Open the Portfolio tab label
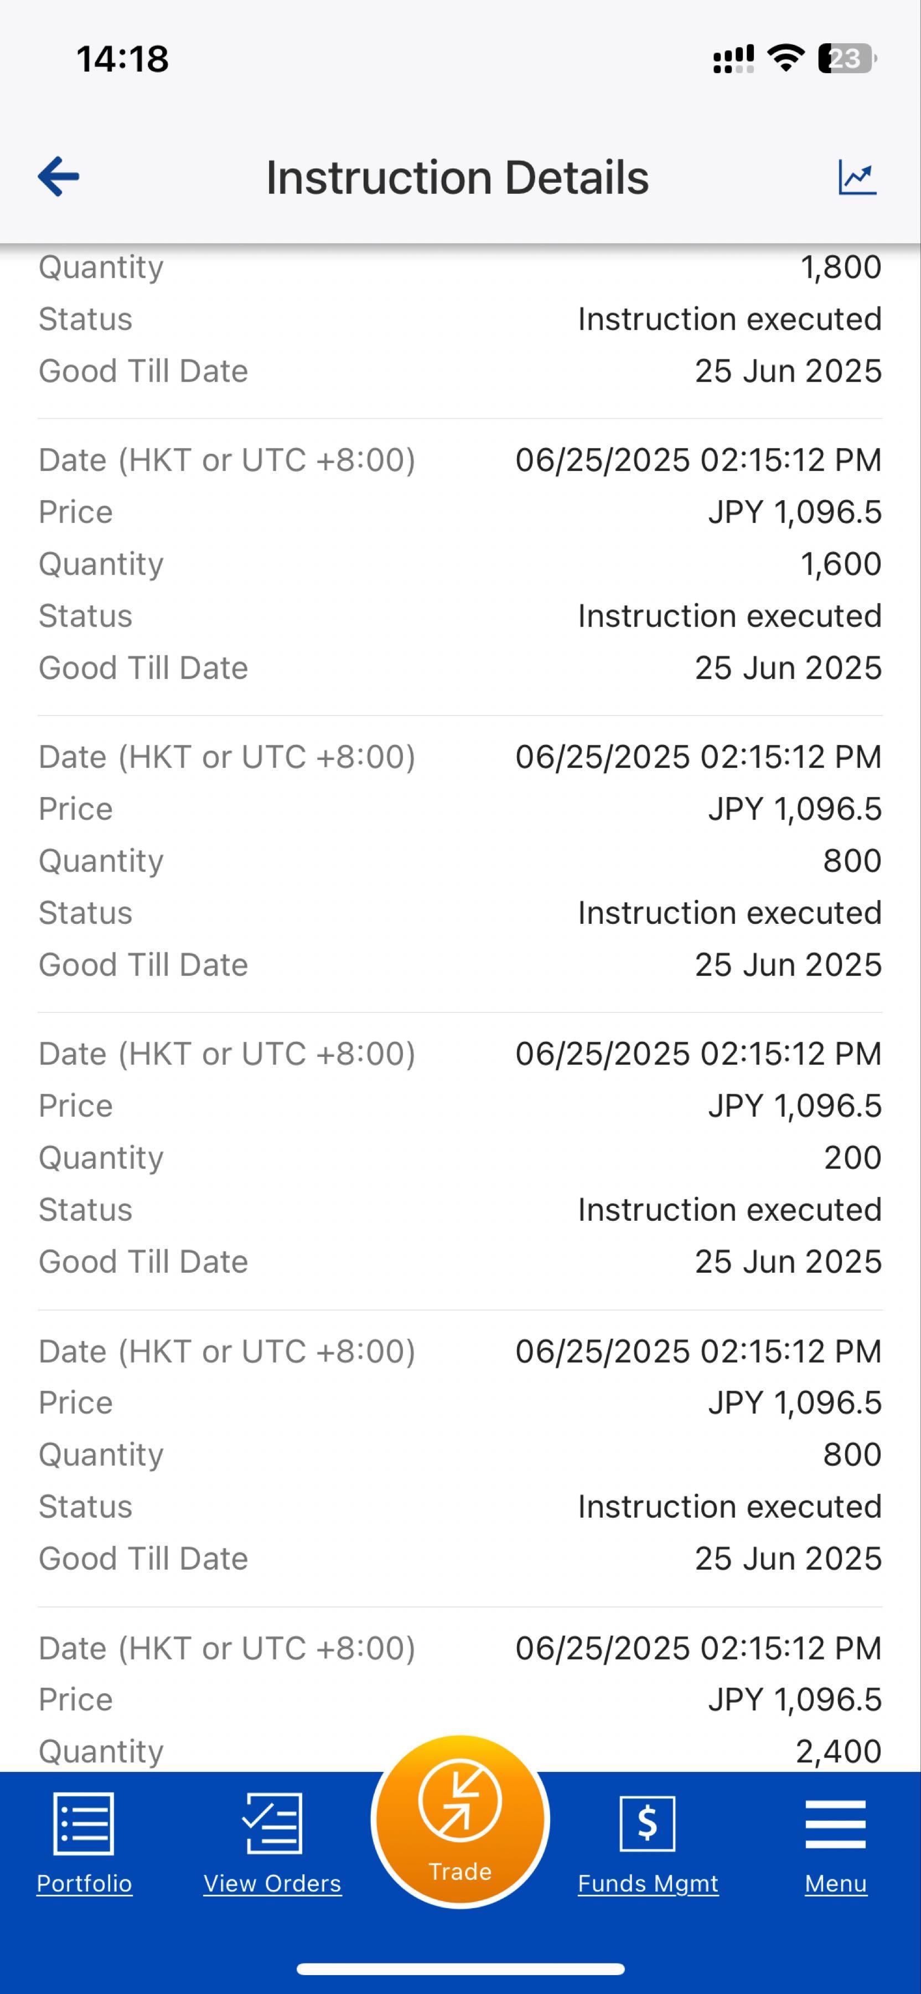Viewport: 921px width, 1994px height. [x=84, y=1883]
